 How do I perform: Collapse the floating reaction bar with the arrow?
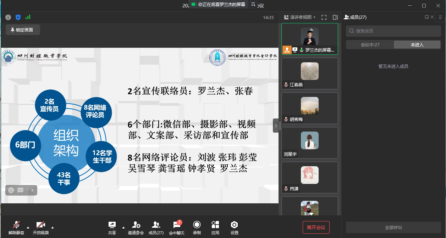click(x=32, y=190)
